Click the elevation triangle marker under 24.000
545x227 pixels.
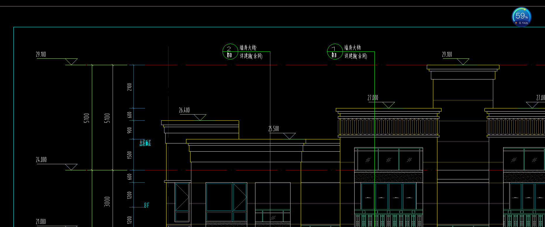click(x=71, y=167)
